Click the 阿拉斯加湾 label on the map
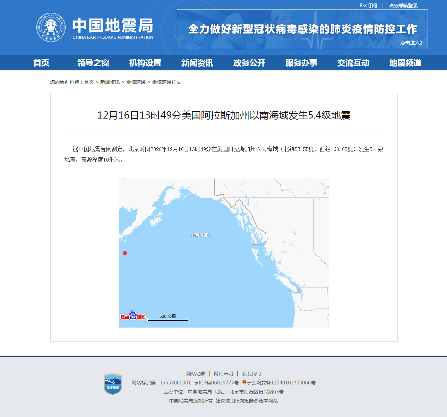The width and height of the screenshot is (447, 417). coord(200,235)
